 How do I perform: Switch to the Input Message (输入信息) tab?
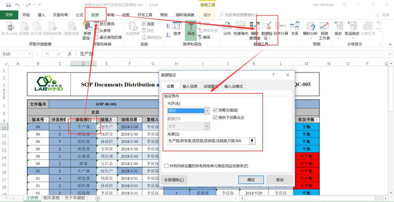[x=190, y=86]
